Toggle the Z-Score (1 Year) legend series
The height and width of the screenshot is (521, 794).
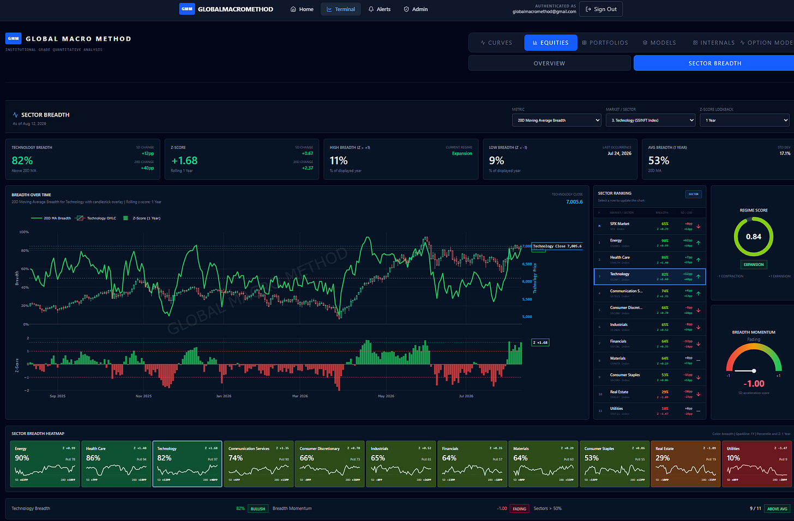pos(142,218)
